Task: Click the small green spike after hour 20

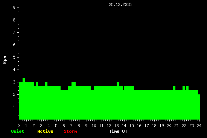Action: [x=174, y=88]
